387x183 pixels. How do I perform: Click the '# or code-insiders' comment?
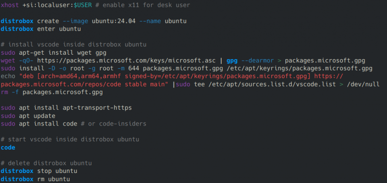point(114,123)
